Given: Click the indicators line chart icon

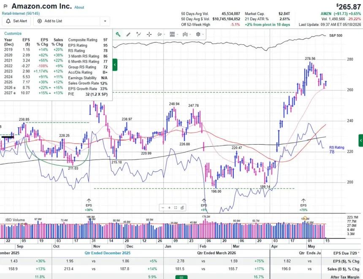Looking at the screenshot, I should 159,35.
